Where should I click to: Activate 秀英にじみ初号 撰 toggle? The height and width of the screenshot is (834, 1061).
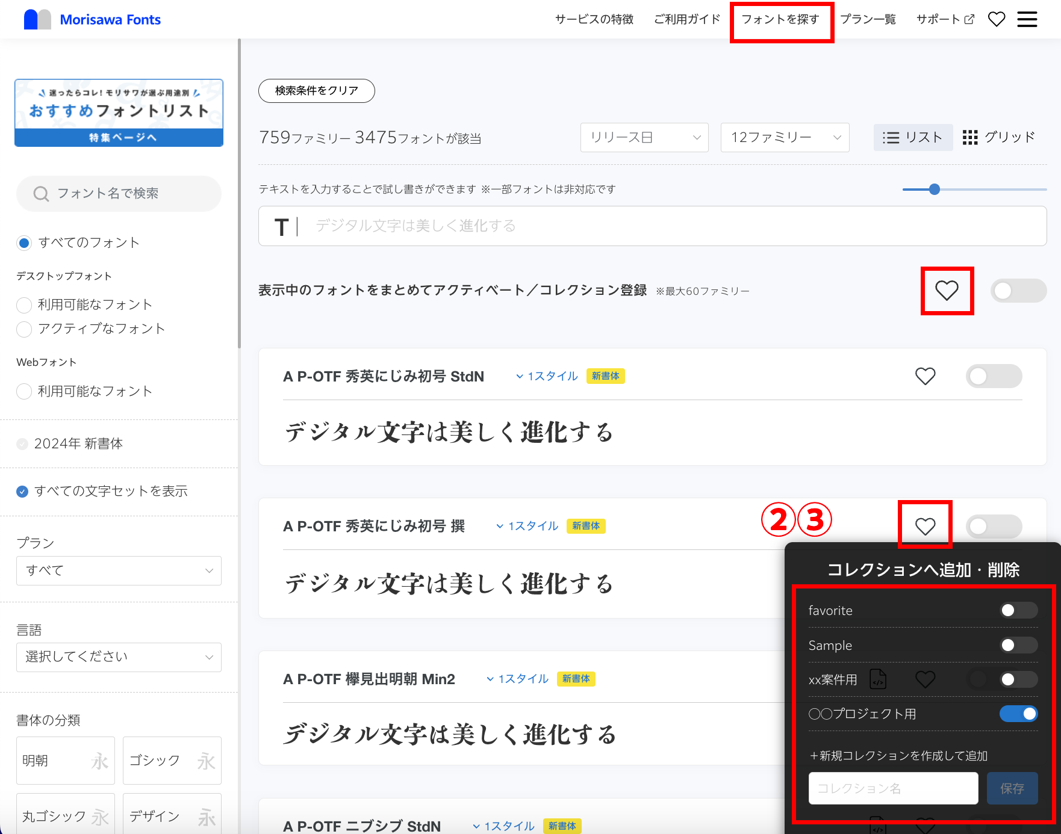coord(994,527)
